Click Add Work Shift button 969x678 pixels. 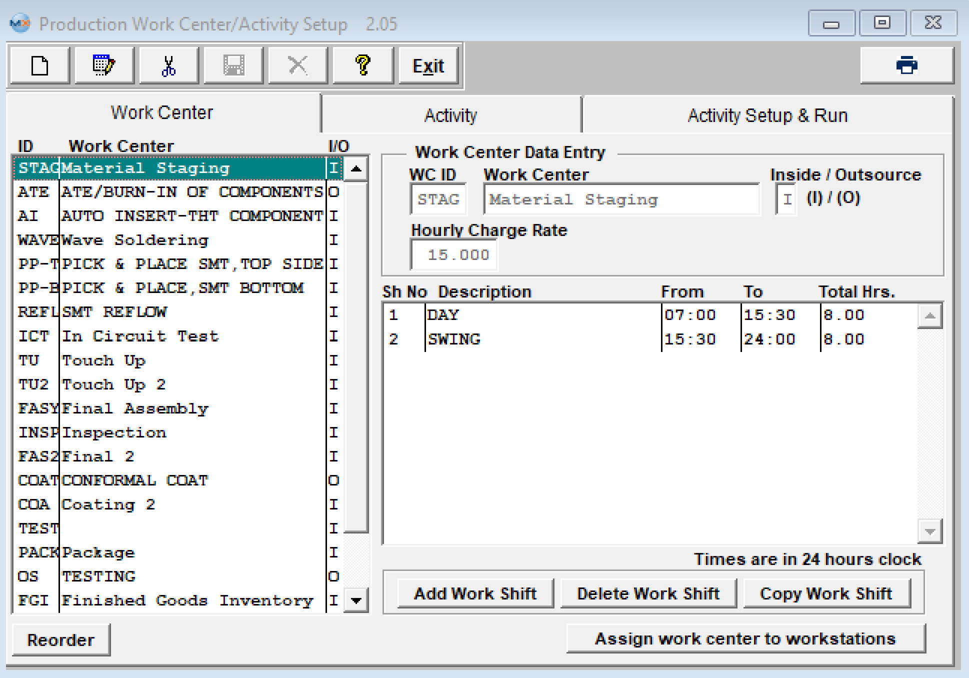(x=475, y=593)
